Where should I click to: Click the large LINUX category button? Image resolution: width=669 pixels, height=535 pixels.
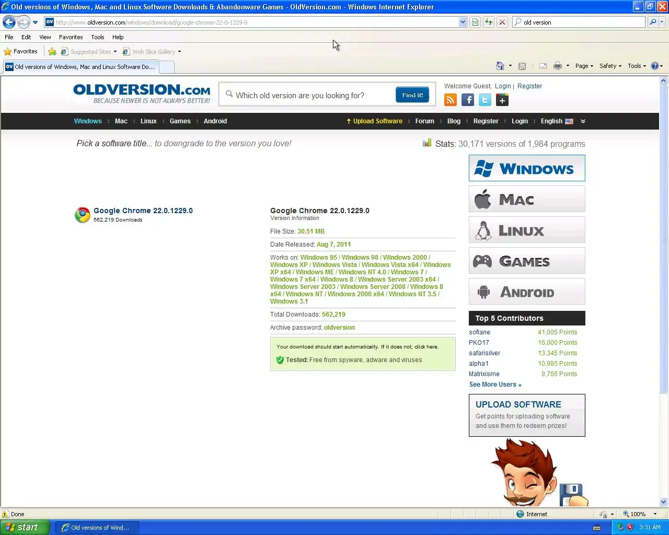coord(527,230)
